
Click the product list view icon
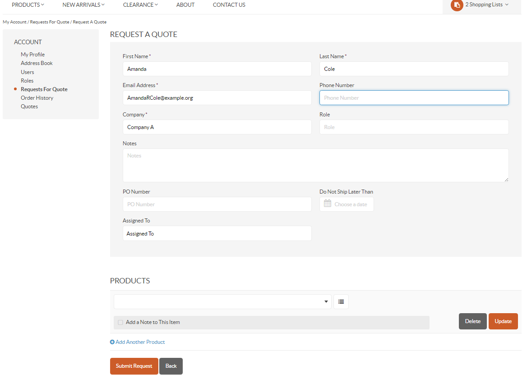pyautogui.click(x=341, y=302)
